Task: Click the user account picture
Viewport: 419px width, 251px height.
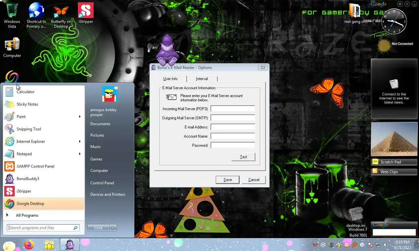Action: click(x=110, y=94)
